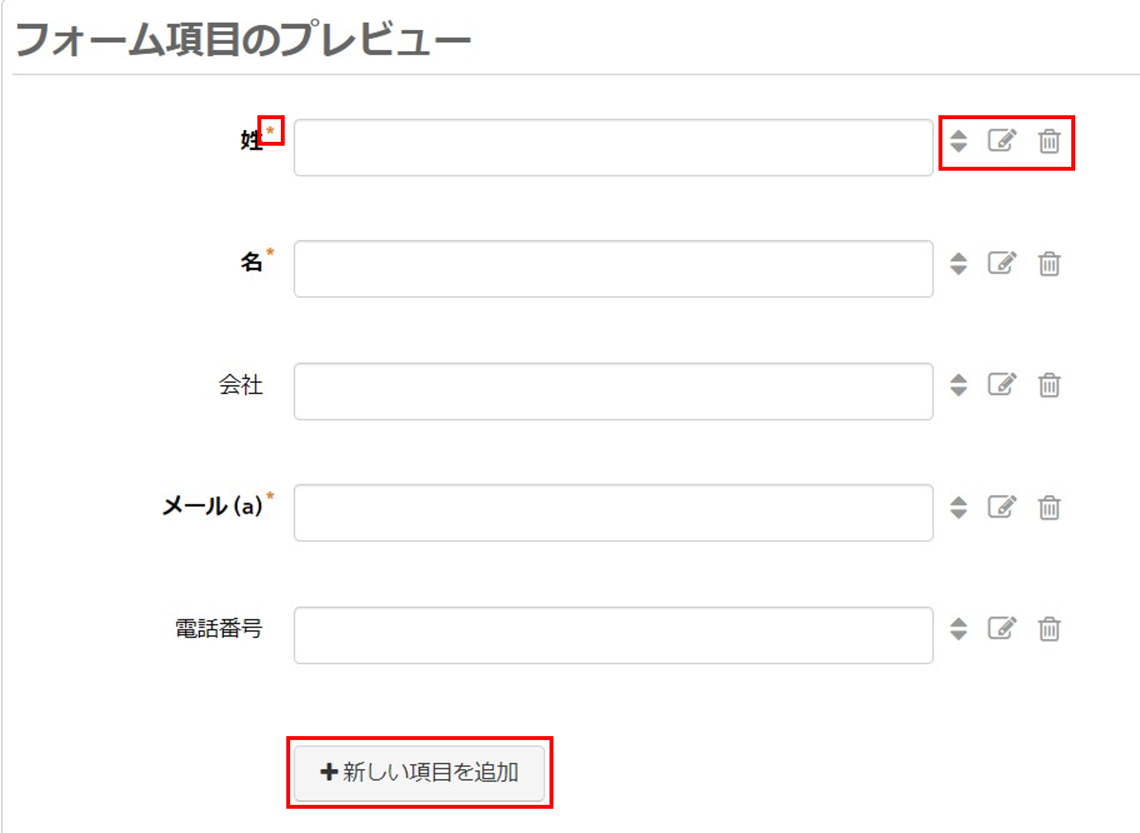The image size is (1140, 833).
Task: Edit the 名 field settings
Action: point(1002,263)
